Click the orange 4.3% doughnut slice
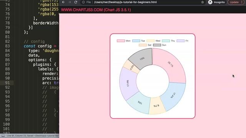Screen dimensions: 246x138 click(x=132, y=67)
